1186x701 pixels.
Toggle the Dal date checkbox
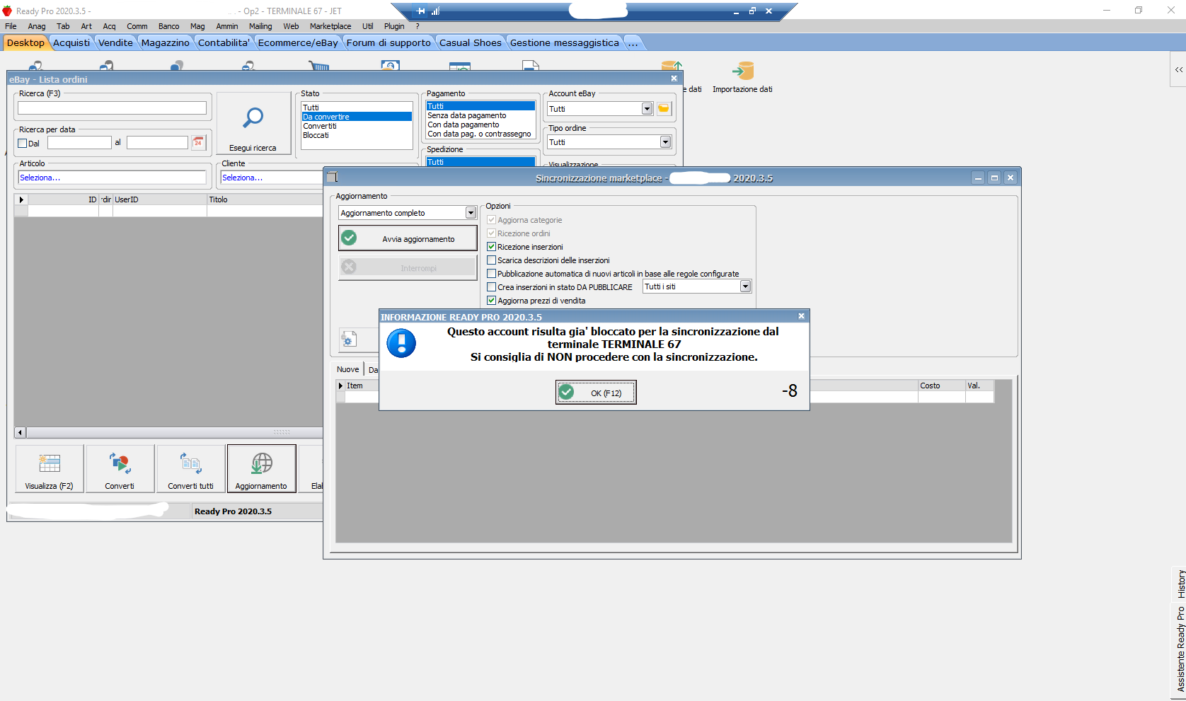[x=22, y=143]
